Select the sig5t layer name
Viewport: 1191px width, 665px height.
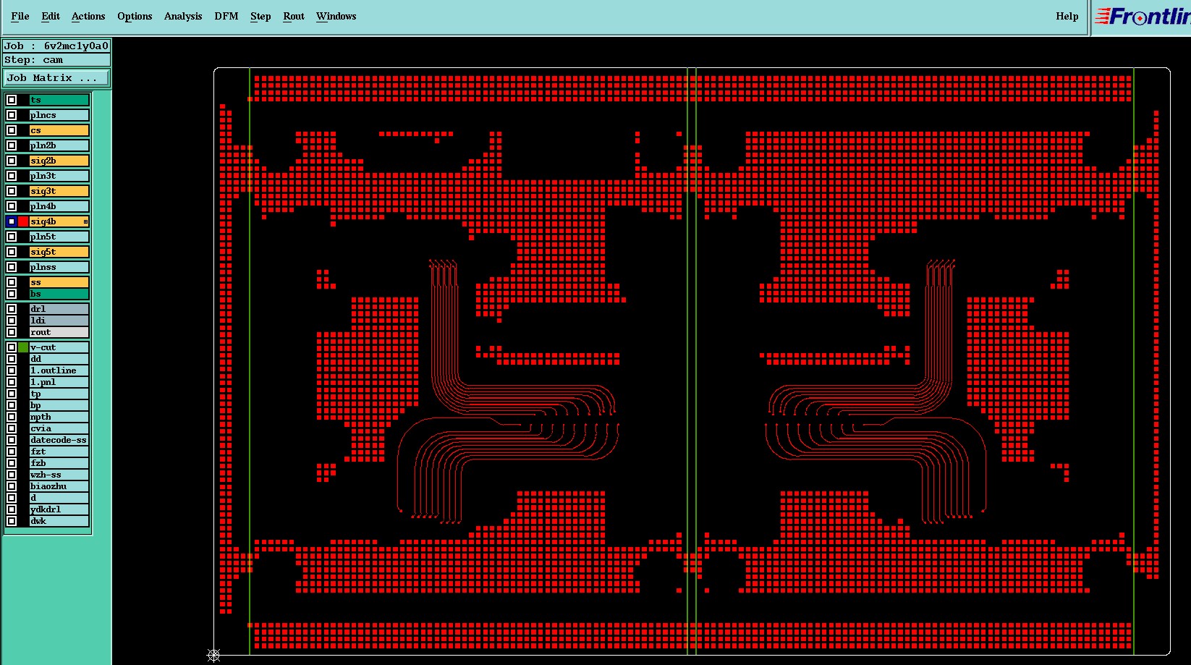(59, 252)
